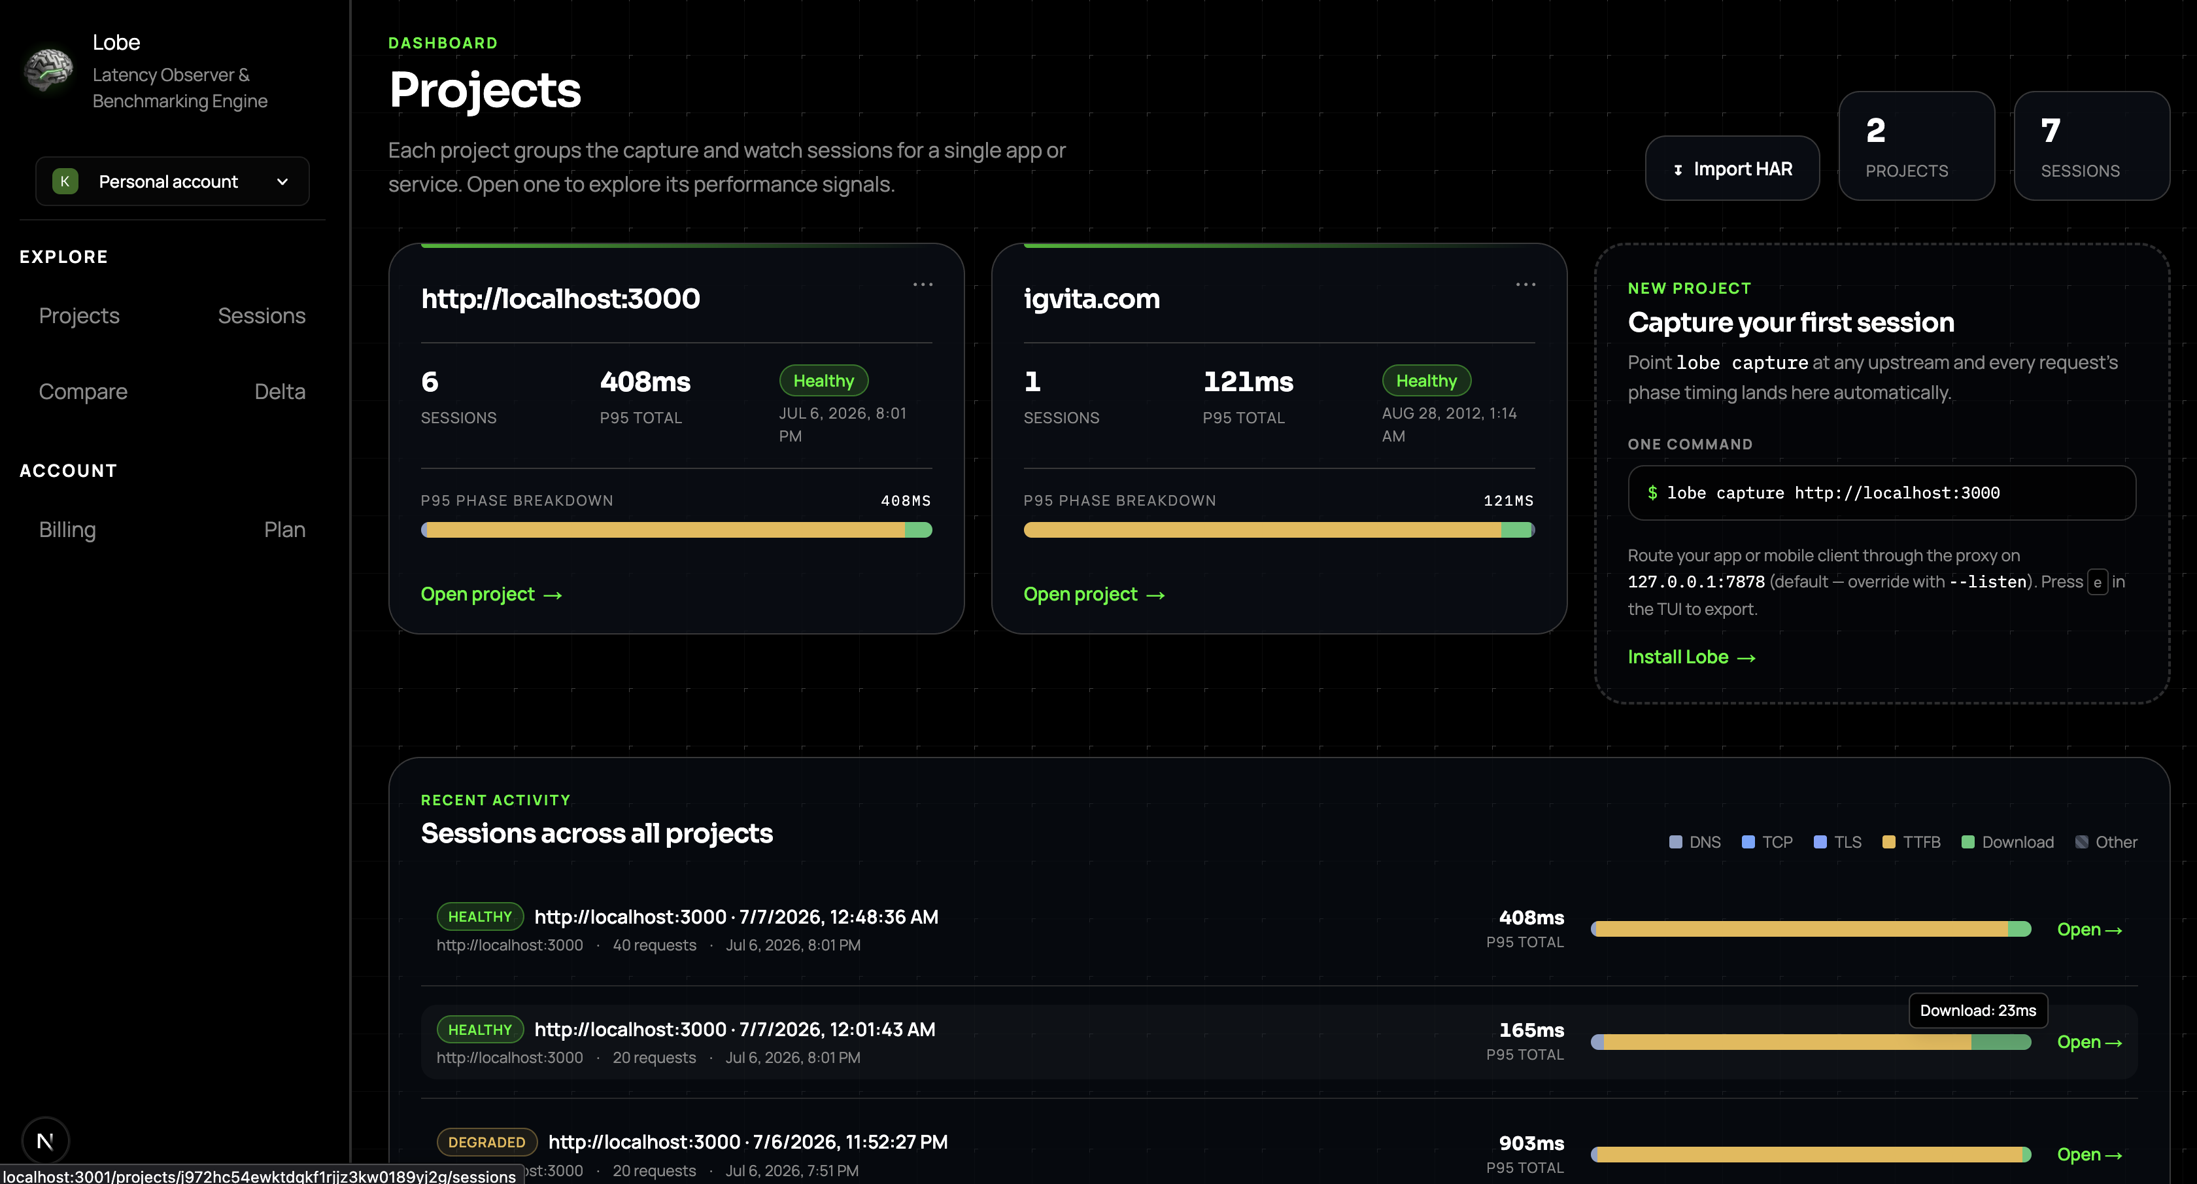Image resolution: width=2197 pixels, height=1184 pixels.
Task: Click Healthy badge on igvita.com card
Action: click(x=1426, y=381)
